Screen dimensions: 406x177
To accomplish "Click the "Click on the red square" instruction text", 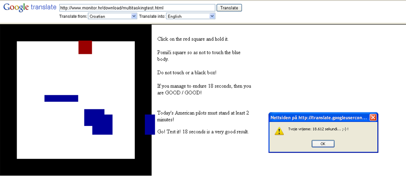I will (x=193, y=39).
